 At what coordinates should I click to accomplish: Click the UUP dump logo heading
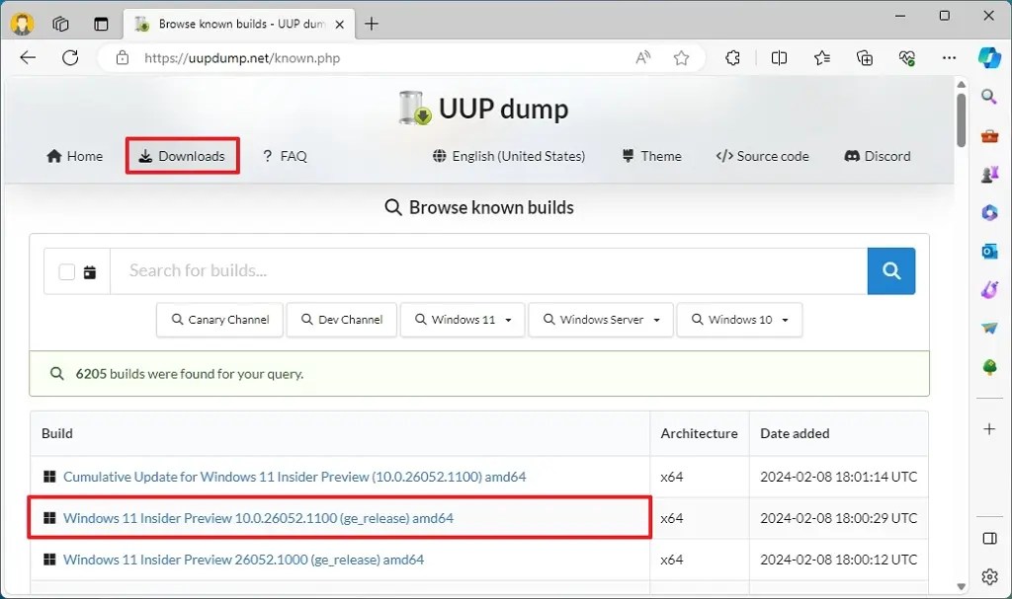coord(483,109)
